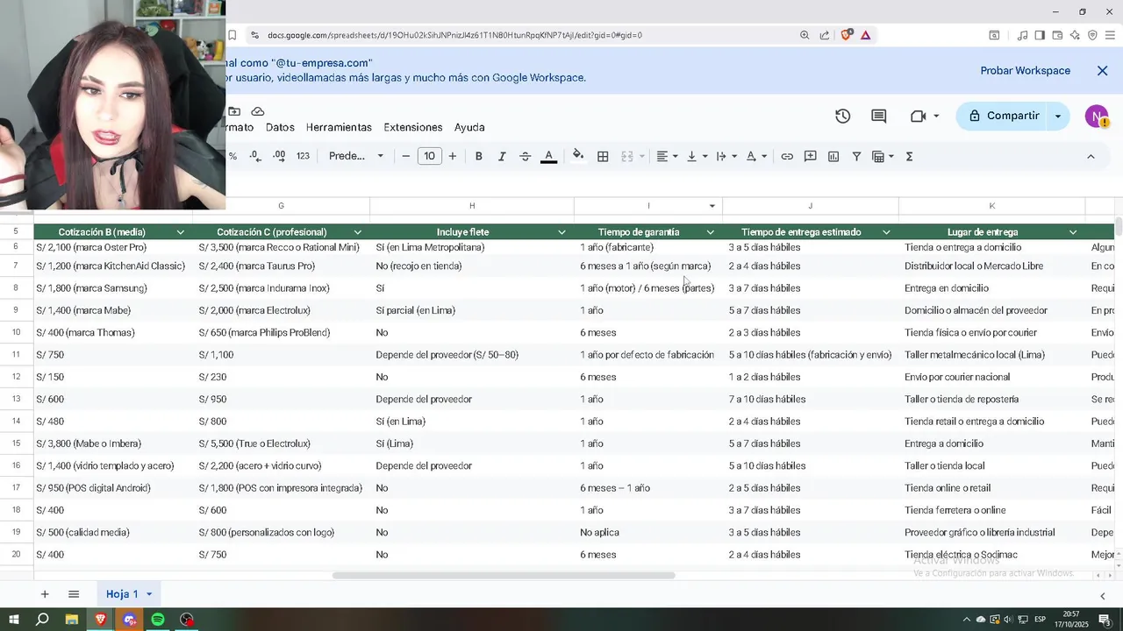Open filter for Tiempo de garantía
The height and width of the screenshot is (631, 1123).
(710, 232)
